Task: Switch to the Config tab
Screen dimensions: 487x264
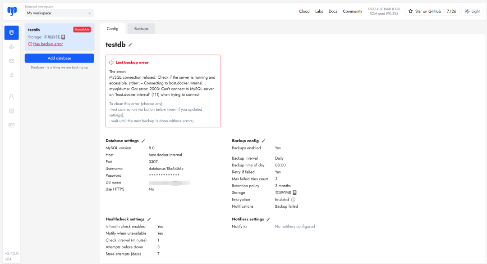Action: click(112, 29)
